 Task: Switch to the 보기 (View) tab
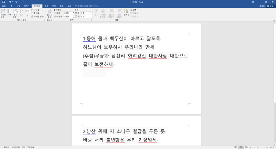pyautogui.click(x=69, y=6)
